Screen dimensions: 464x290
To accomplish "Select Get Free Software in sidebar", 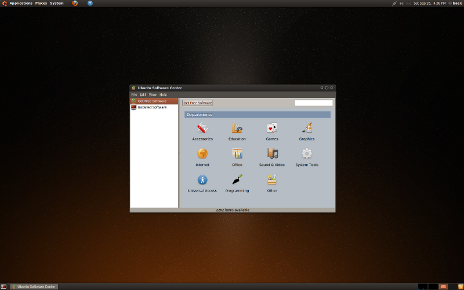I will [154, 101].
